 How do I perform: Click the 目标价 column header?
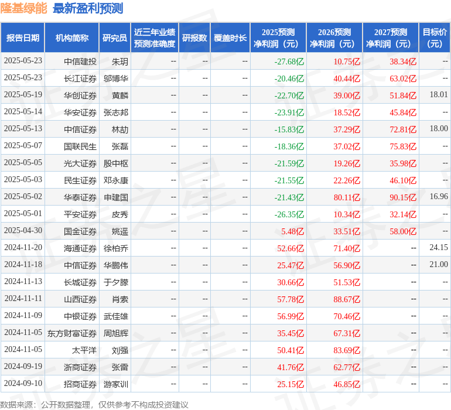click(x=435, y=38)
